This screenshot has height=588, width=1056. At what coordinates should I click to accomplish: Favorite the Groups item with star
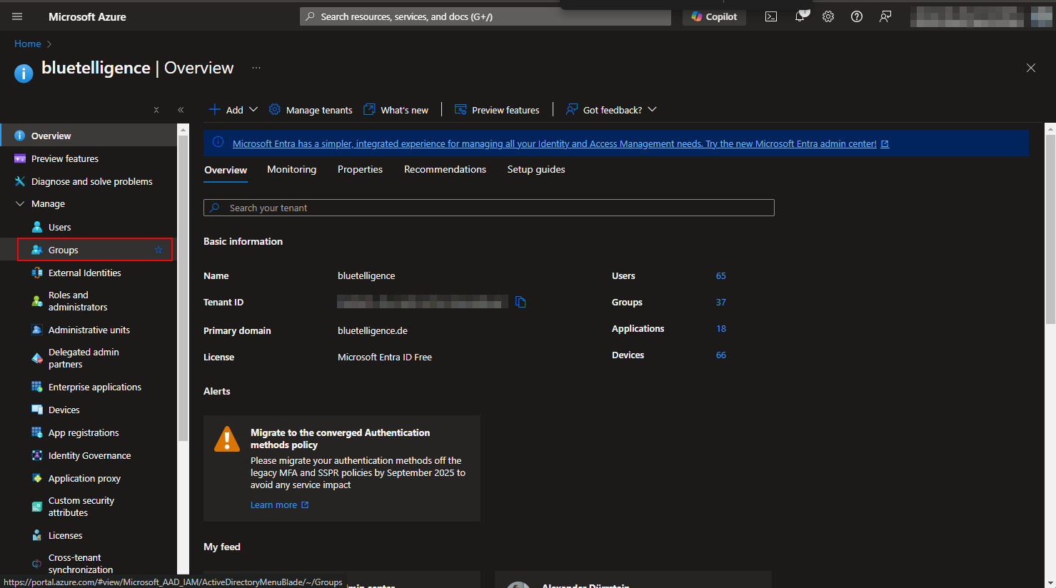159,250
